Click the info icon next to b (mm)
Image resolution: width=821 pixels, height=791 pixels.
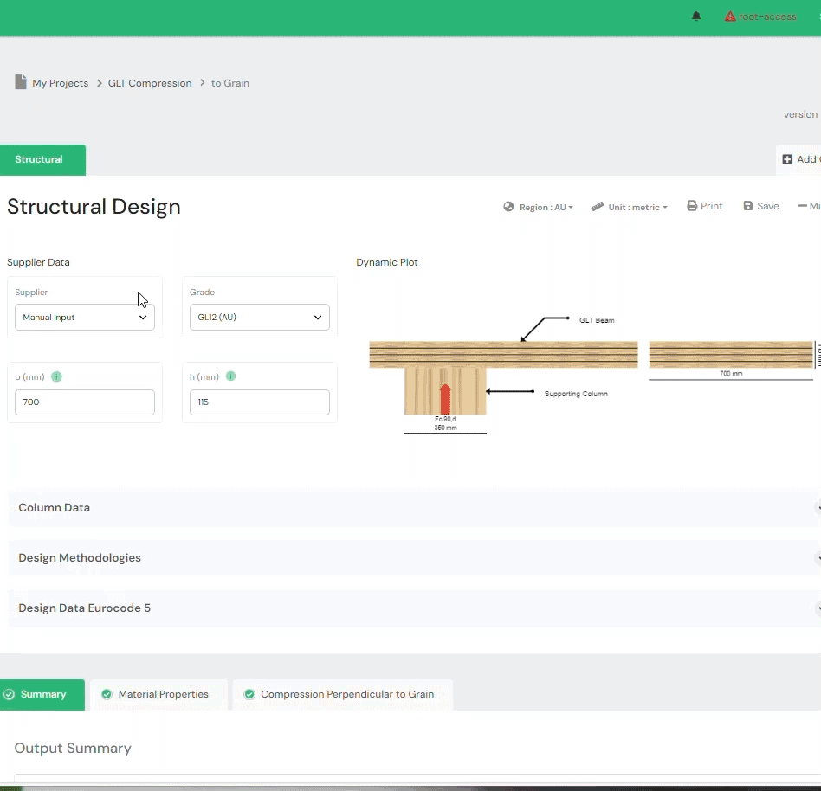point(56,376)
